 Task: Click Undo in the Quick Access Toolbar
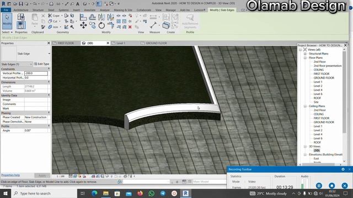(x=34, y=4)
